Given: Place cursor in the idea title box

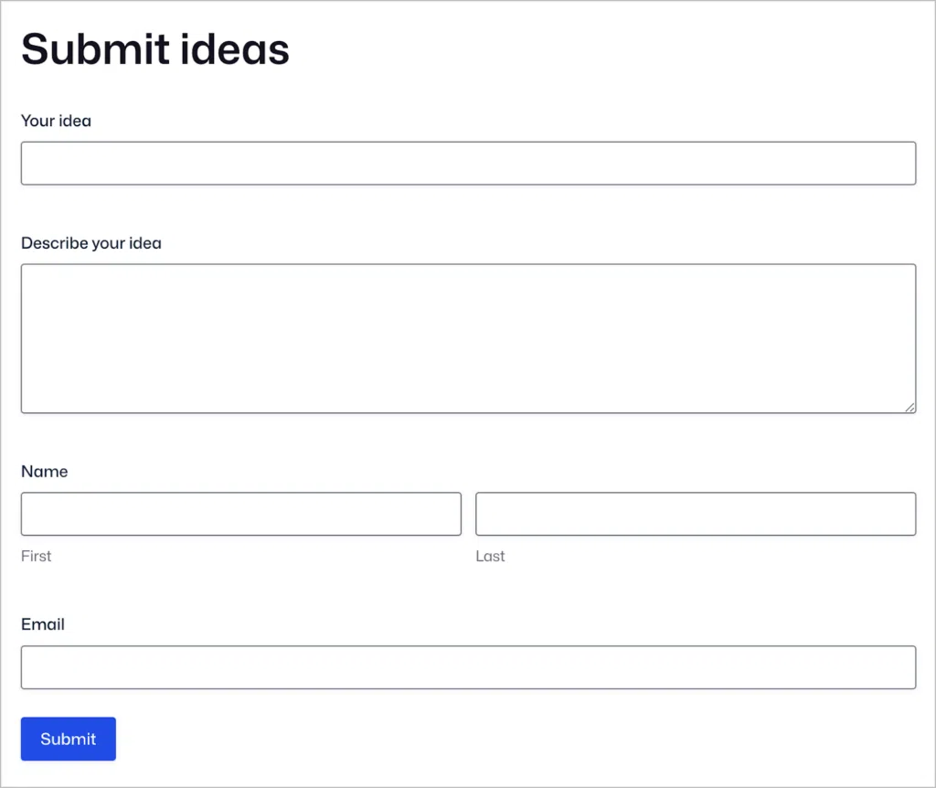Looking at the screenshot, I should point(468,164).
